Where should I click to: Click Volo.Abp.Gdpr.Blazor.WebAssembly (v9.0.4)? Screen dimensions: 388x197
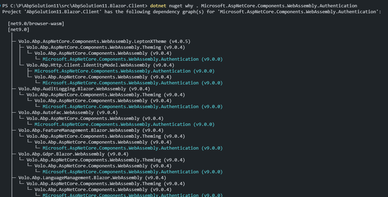(74, 154)
